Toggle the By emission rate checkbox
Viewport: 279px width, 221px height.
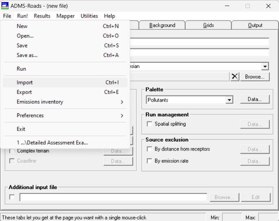click(149, 161)
